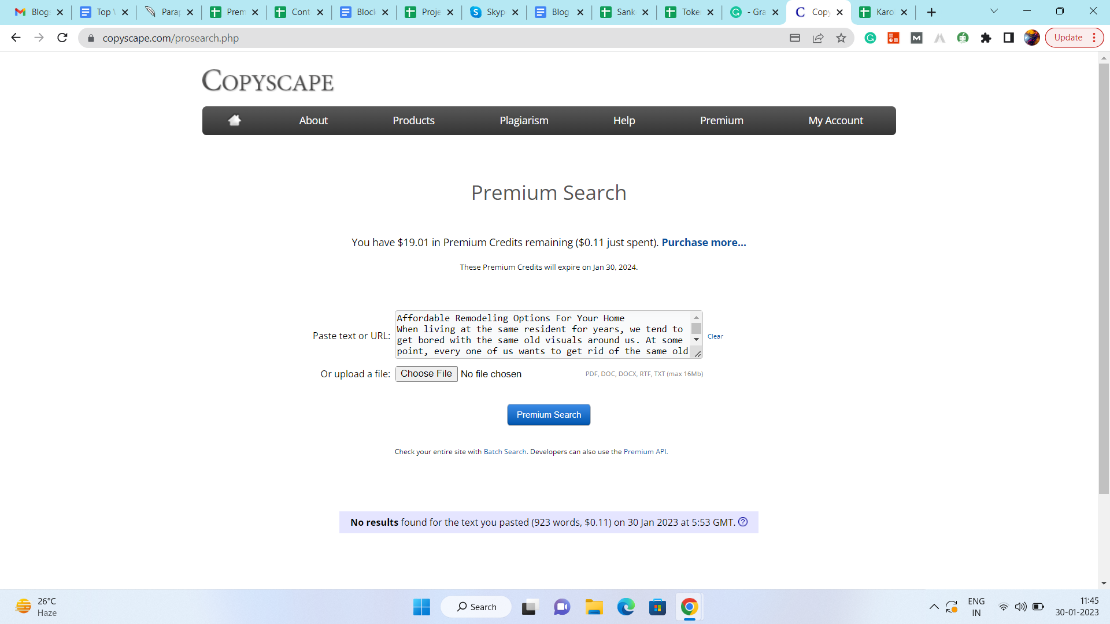
Task: Run the Premium Search button
Action: pyautogui.click(x=549, y=415)
